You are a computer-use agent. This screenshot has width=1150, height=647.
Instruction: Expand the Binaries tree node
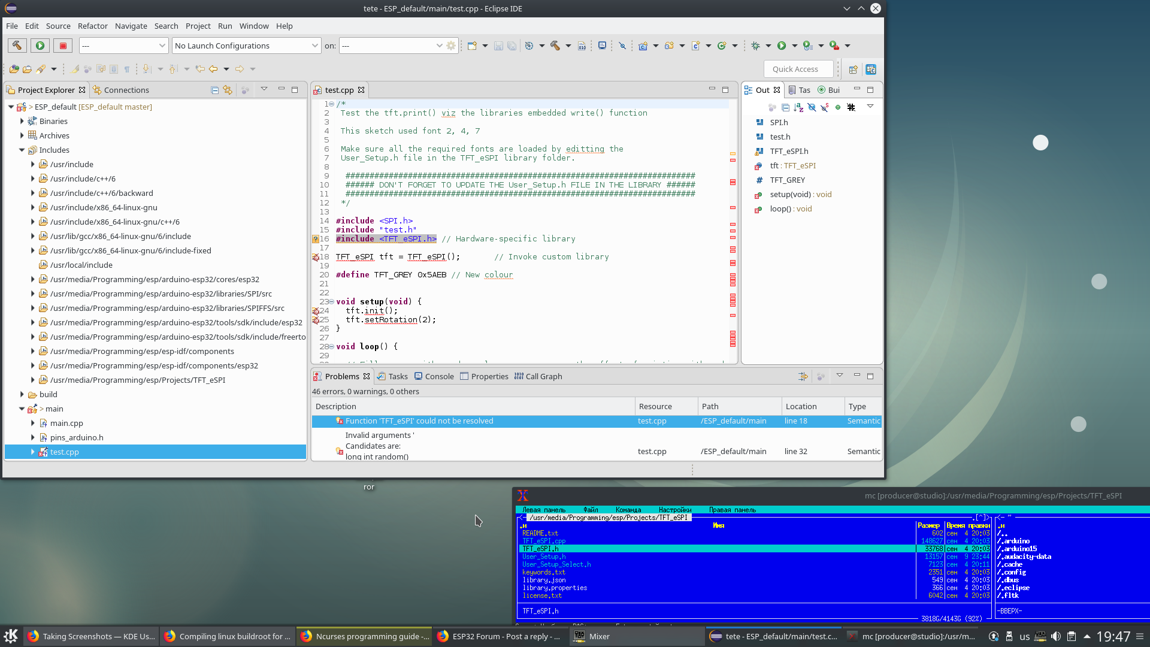[22, 122]
